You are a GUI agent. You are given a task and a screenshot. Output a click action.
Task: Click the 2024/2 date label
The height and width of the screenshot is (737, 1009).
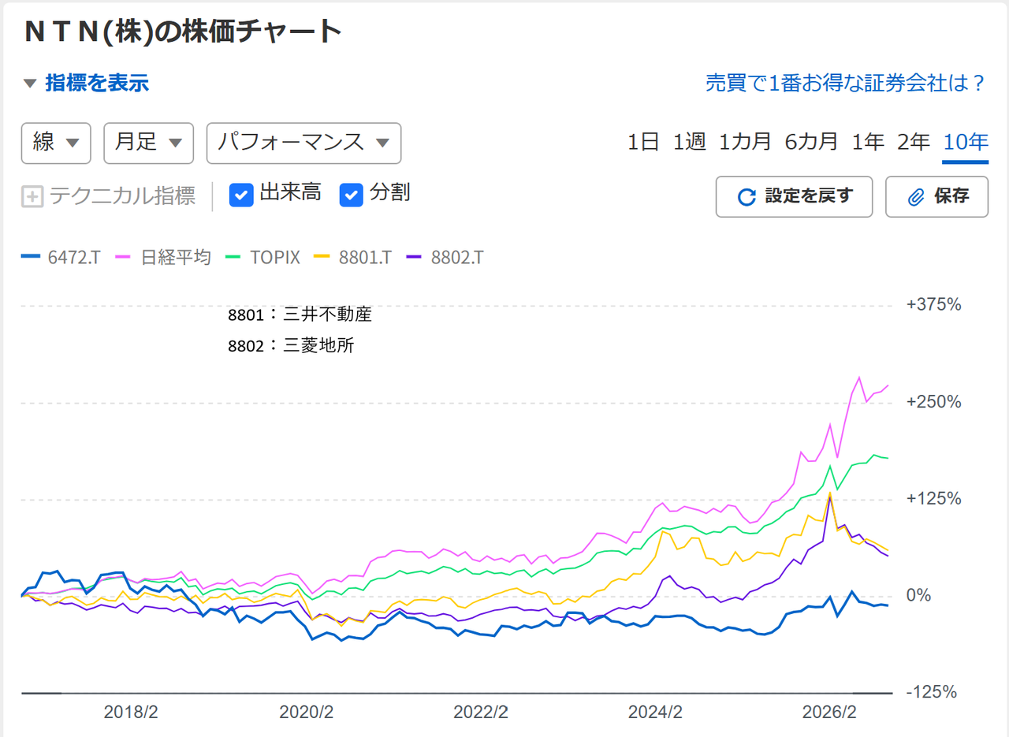[x=655, y=713]
